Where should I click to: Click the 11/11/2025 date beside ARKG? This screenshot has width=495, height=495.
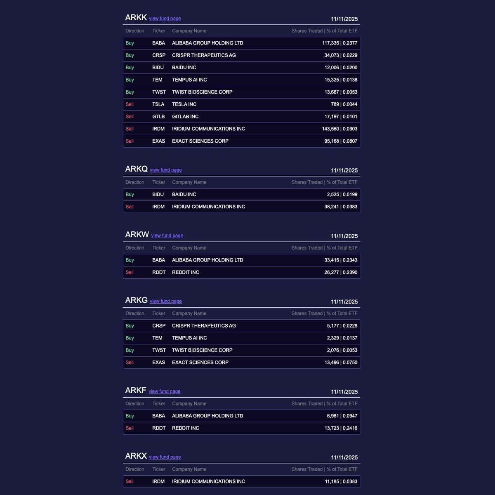coord(344,302)
